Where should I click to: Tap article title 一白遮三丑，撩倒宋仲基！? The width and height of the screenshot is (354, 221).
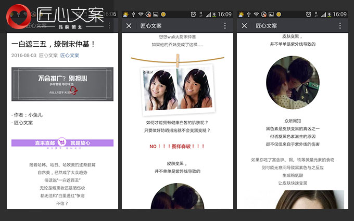[x=53, y=44]
